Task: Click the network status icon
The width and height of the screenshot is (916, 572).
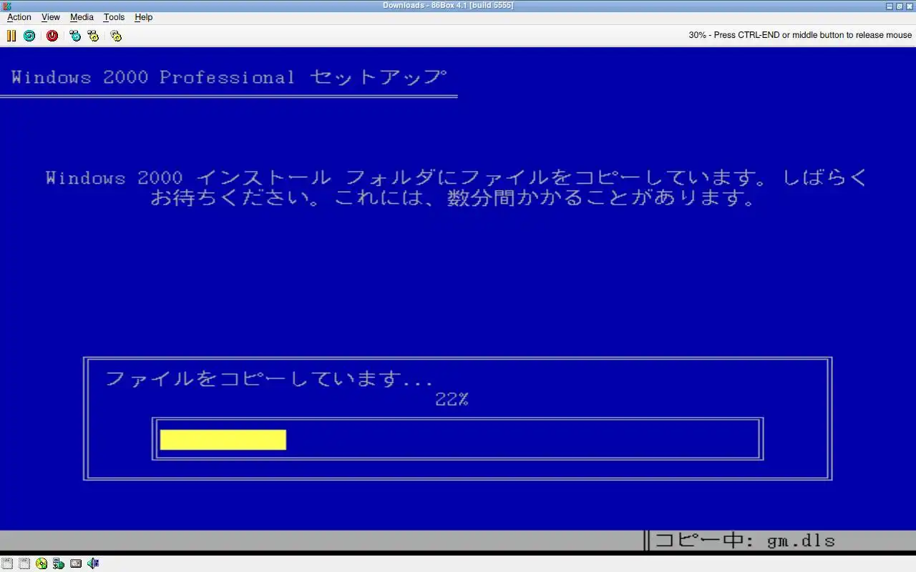Action: (59, 563)
